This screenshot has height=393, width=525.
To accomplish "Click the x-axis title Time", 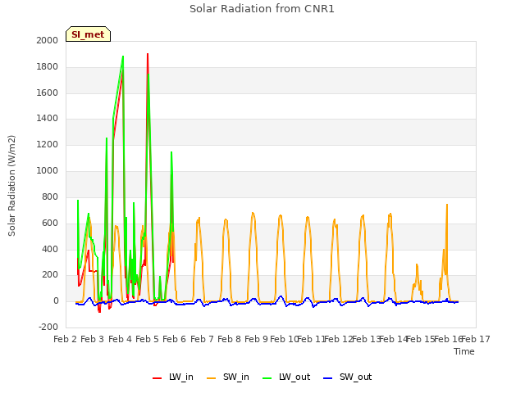I will click(x=464, y=351).
